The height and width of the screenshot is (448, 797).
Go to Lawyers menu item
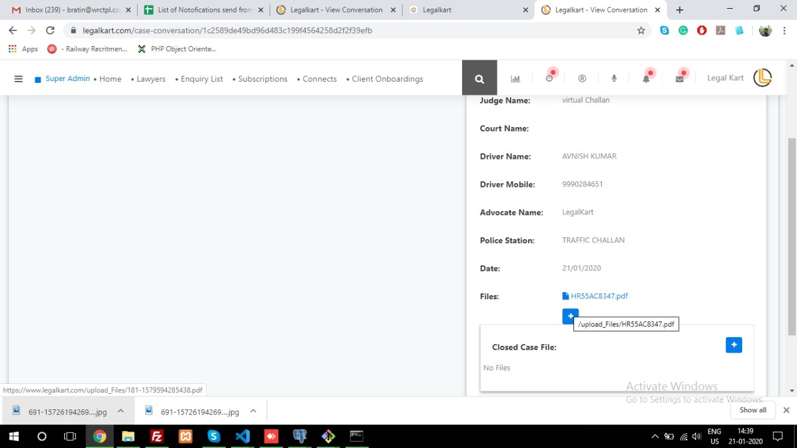click(151, 79)
